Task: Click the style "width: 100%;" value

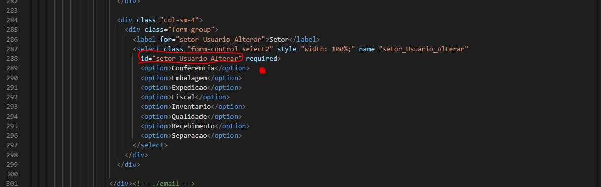Action: point(328,49)
